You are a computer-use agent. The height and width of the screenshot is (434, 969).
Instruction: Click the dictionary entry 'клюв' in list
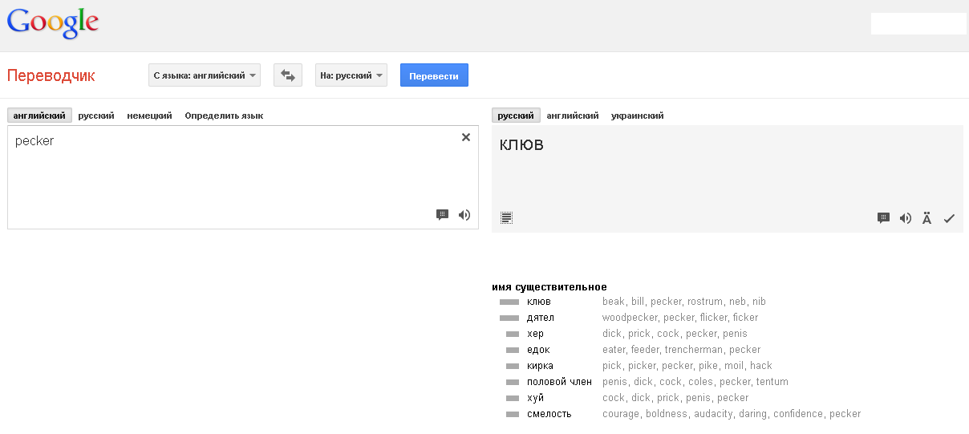(x=539, y=302)
